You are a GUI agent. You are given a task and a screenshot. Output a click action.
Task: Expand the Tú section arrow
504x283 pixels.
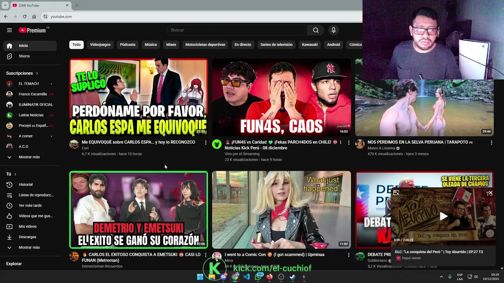(x=15, y=174)
